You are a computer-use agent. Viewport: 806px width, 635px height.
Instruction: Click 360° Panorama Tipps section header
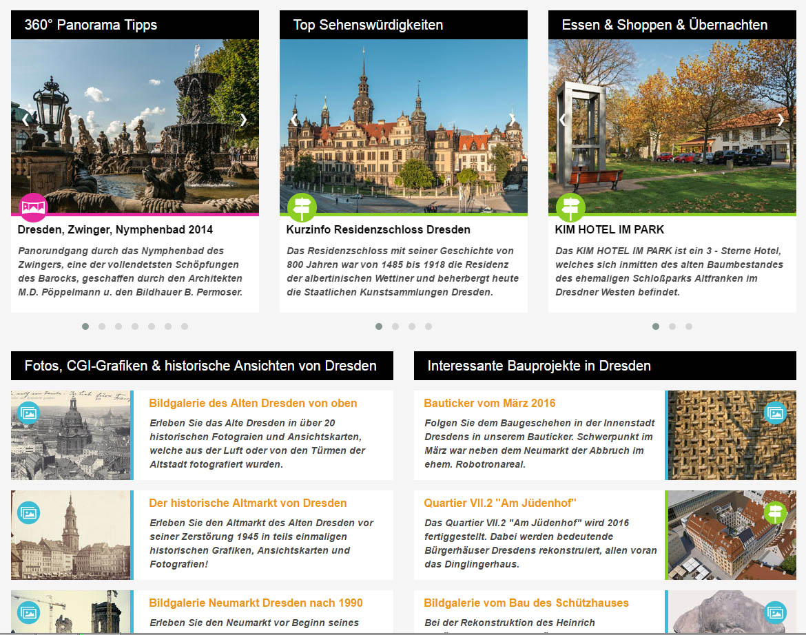[134, 25]
